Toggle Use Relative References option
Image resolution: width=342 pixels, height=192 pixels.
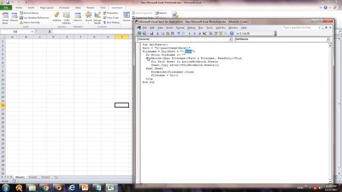click(x=34, y=18)
